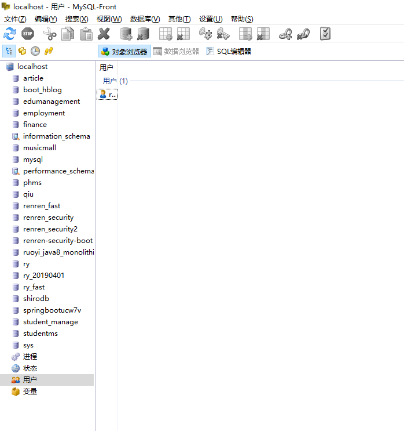
Task: Click the Cut scissors icon
Action: click(x=50, y=34)
